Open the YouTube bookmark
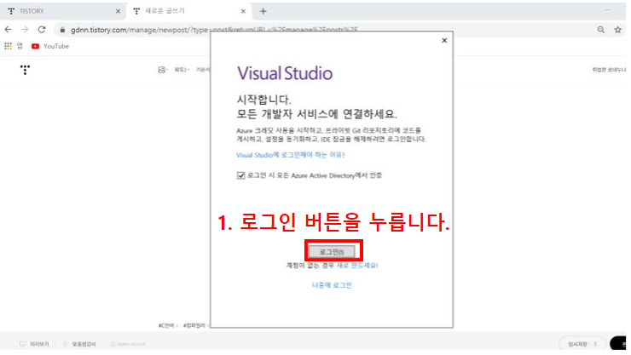The image size is (631, 355). pyautogui.click(x=50, y=46)
